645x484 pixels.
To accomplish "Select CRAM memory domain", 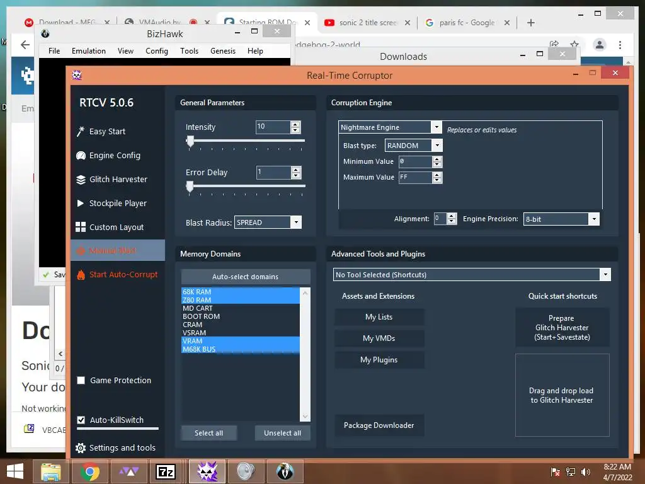I will (x=240, y=325).
